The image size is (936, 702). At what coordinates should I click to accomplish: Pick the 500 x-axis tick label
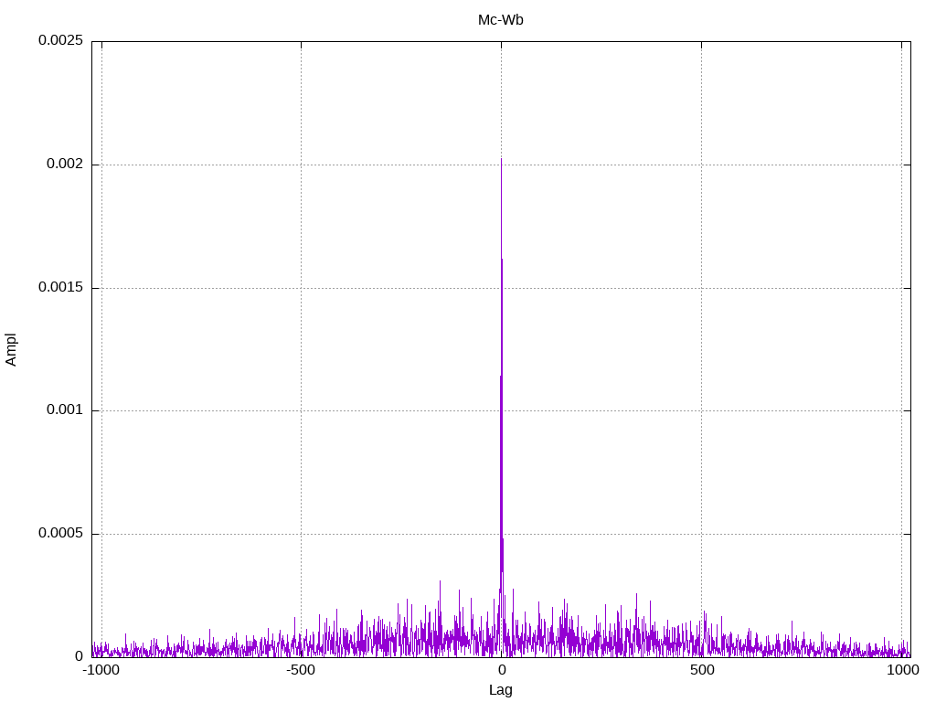pos(701,671)
